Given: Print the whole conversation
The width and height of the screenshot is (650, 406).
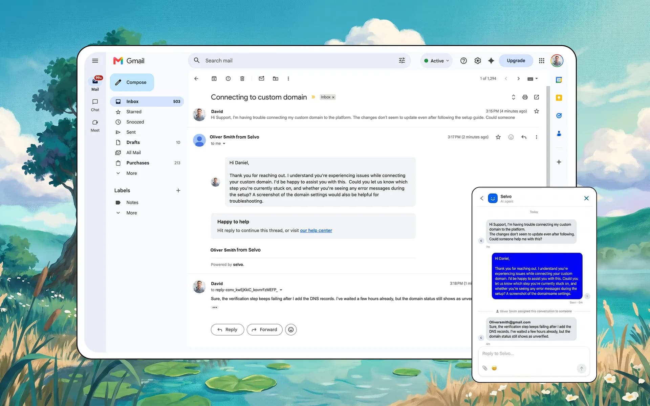Looking at the screenshot, I should pyautogui.click(x=525, y=97).
